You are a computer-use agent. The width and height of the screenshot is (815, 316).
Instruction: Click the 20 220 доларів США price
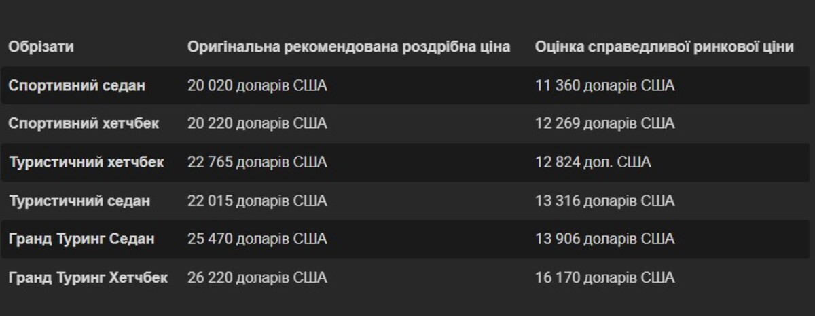pyautogui.click(x=257, y=123)
